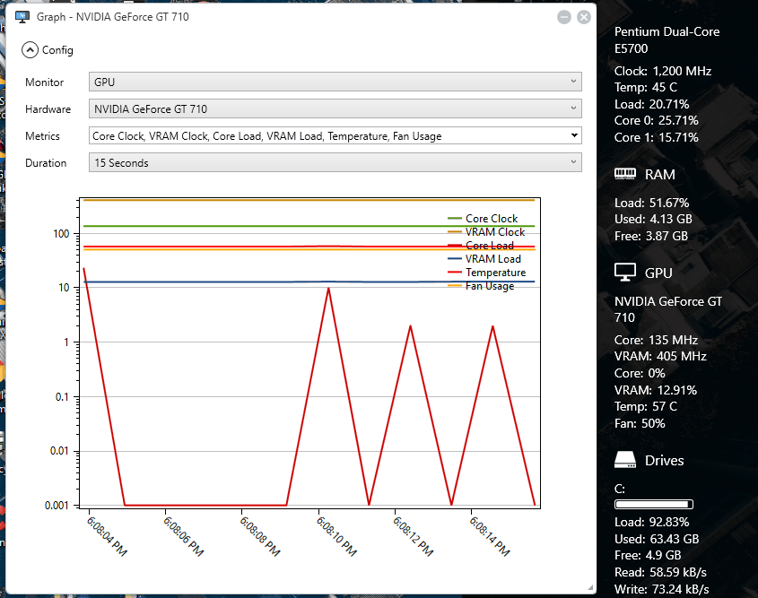Click the Core Clock green legend swatch
The image size is (758, 598).
[x=455, y=219]
